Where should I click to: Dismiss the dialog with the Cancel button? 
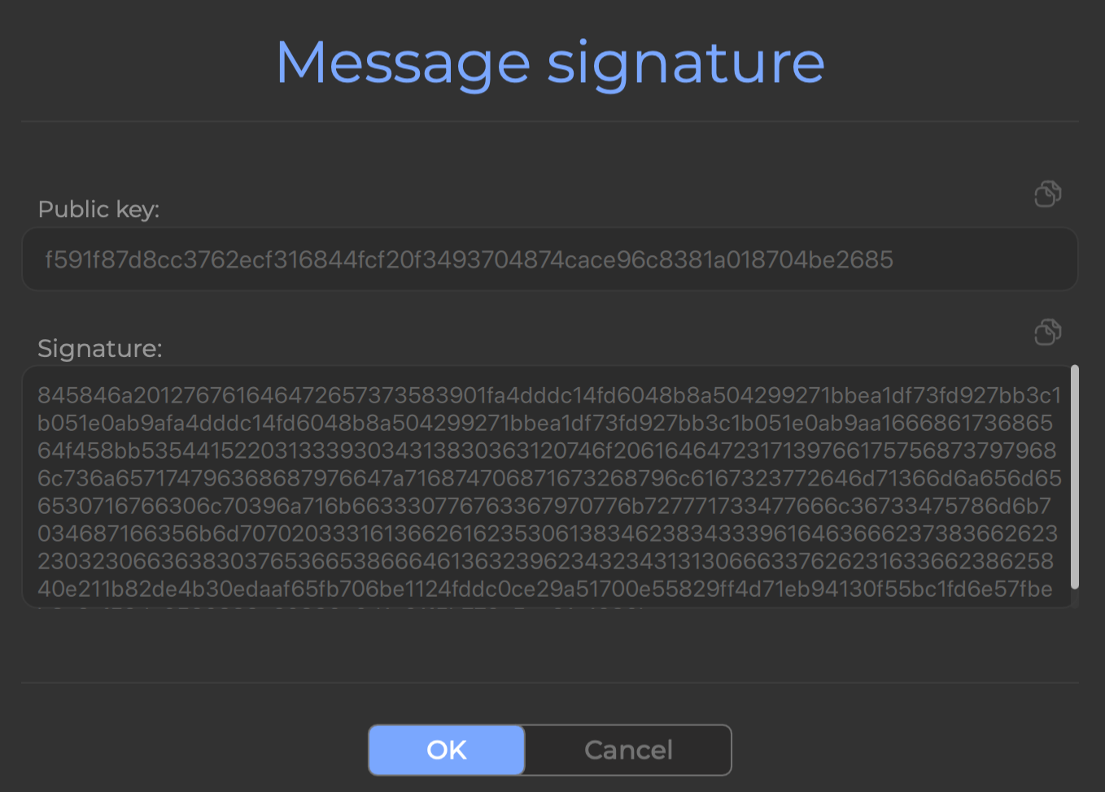(x=628, y=750)
